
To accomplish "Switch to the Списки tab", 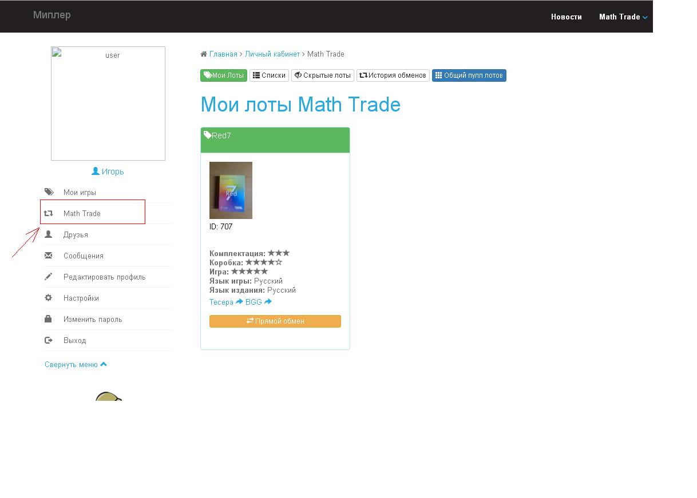I will 269,75.
